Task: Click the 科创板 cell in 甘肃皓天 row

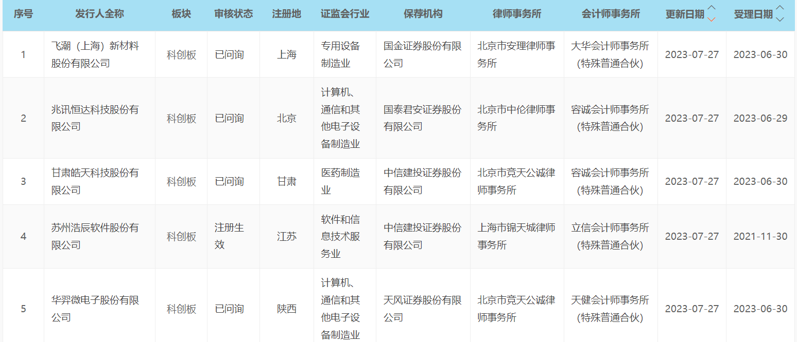Action: pyautogui.click(x=181, y=181)
